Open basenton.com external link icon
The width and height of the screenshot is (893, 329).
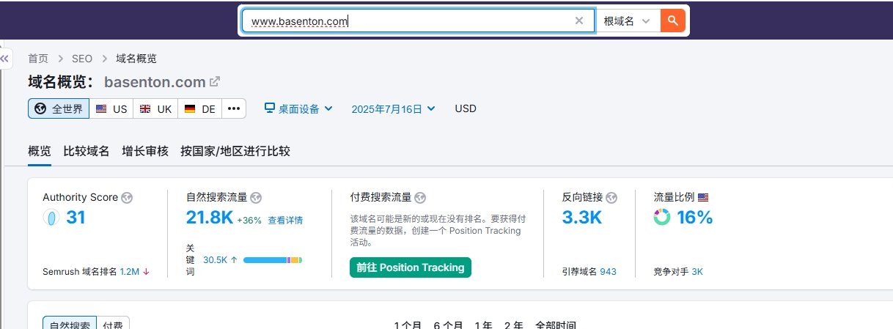[x=215, y=81]
